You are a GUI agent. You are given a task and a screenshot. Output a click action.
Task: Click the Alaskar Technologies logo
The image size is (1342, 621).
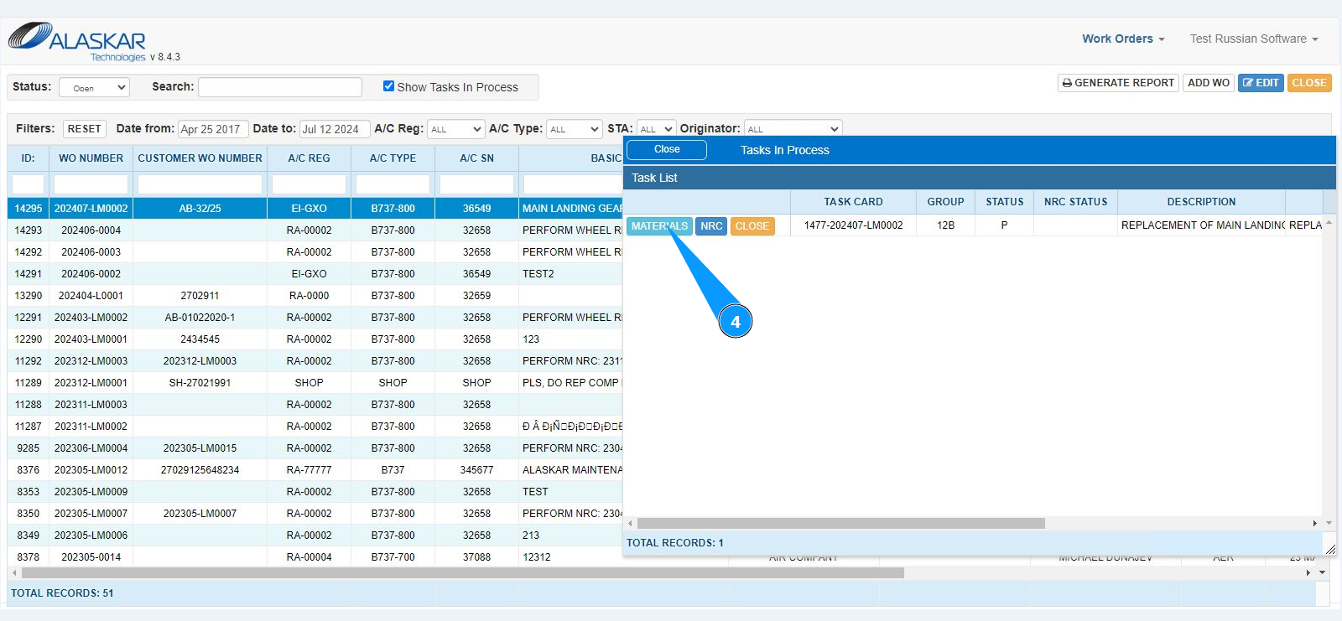(x=78, y=40)
